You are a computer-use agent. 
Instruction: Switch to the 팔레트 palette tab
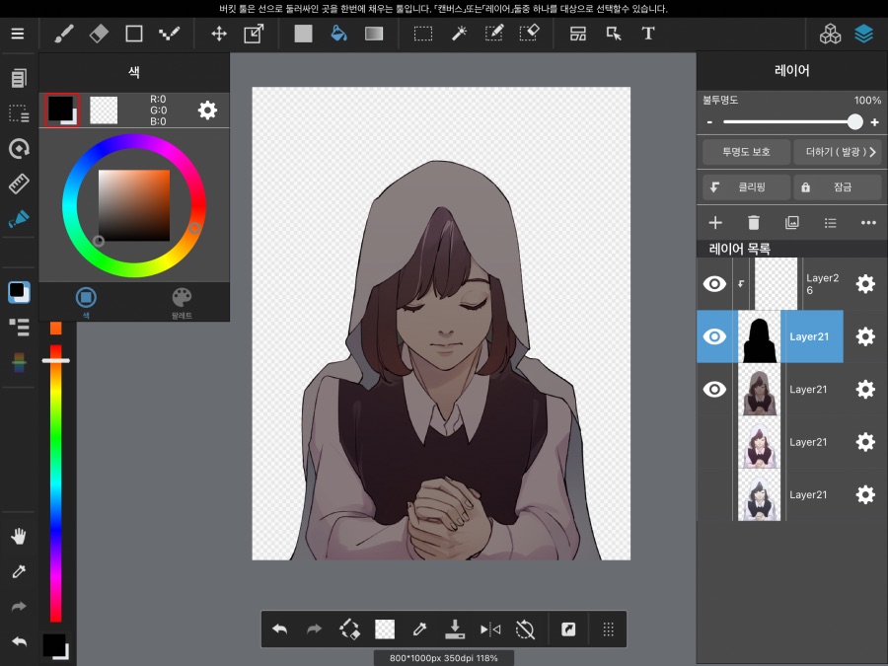pos(182,299)
